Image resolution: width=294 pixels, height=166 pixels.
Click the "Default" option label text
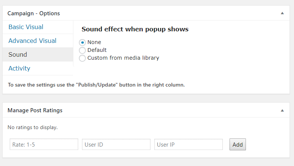tap(97, 50)
